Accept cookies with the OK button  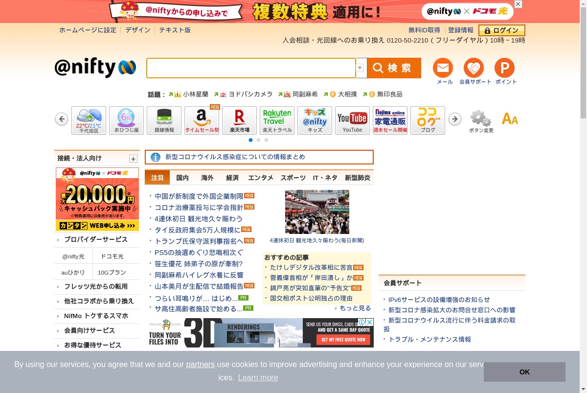tap(524, 372)
